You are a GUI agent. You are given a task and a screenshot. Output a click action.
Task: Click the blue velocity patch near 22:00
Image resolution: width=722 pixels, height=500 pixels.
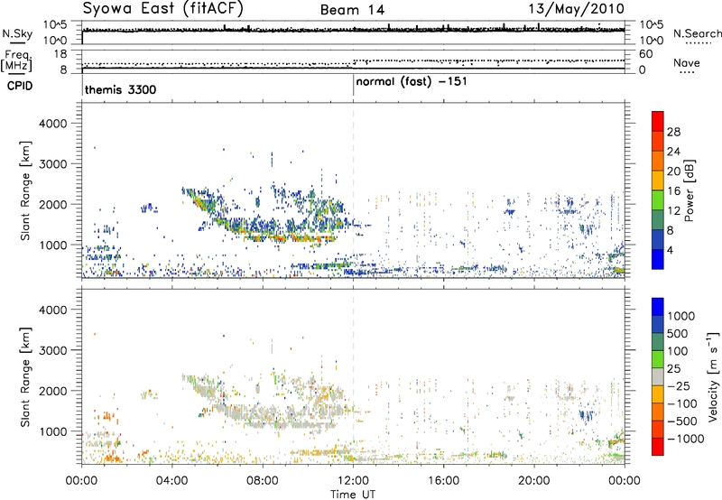click(587, 416)
